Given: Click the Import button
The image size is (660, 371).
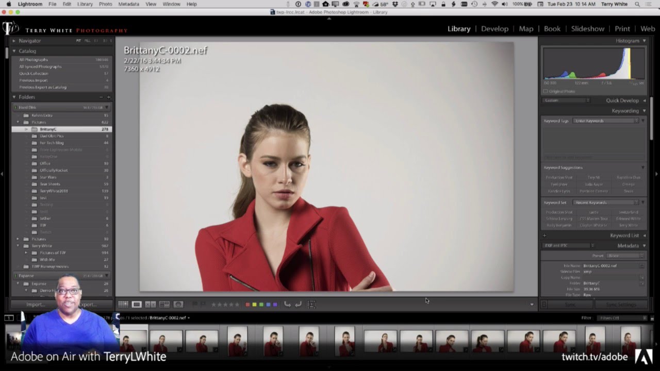Looking at the screenshot, I should point(36,305).
